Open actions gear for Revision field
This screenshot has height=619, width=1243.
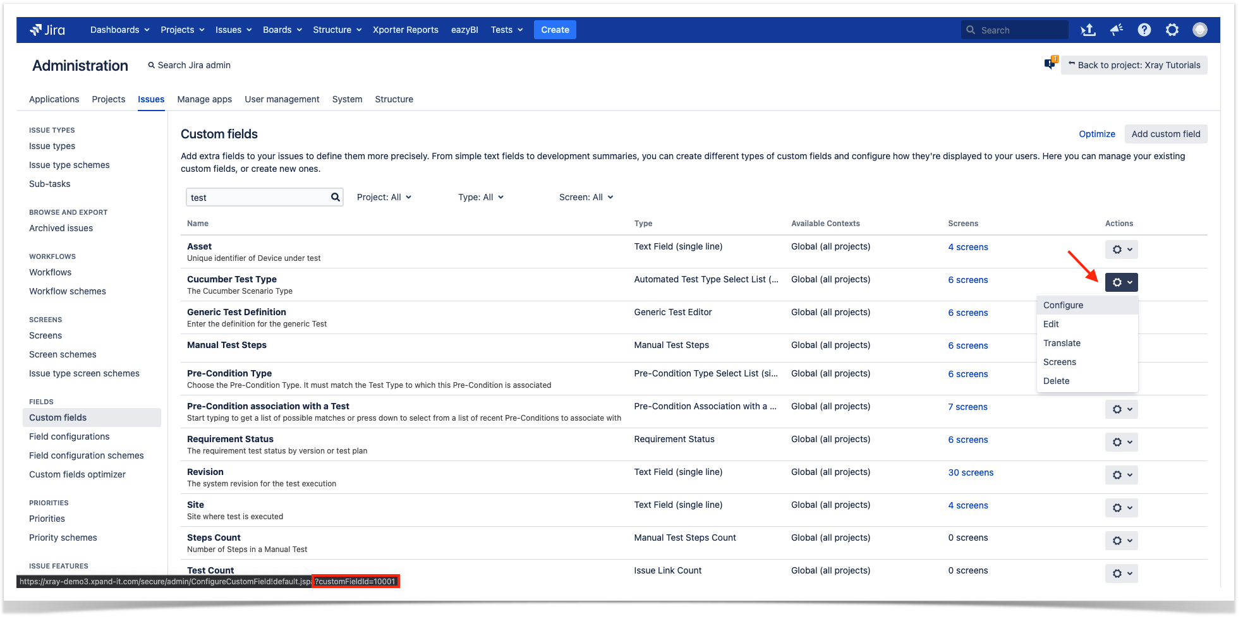(1121, 475)
